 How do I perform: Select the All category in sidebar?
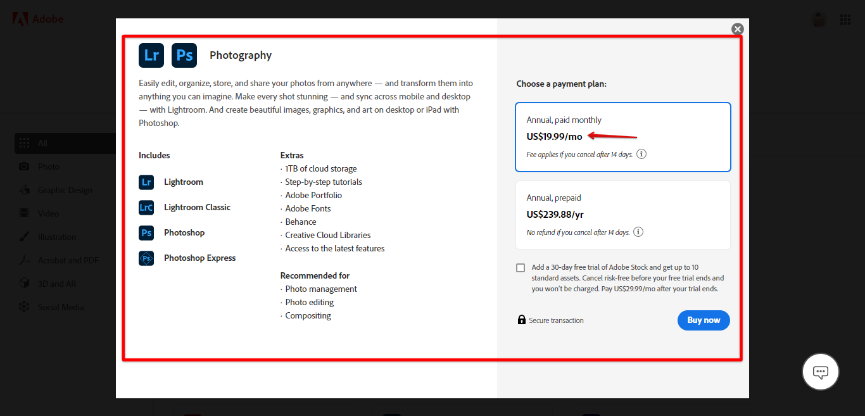[x=65, y=143]
